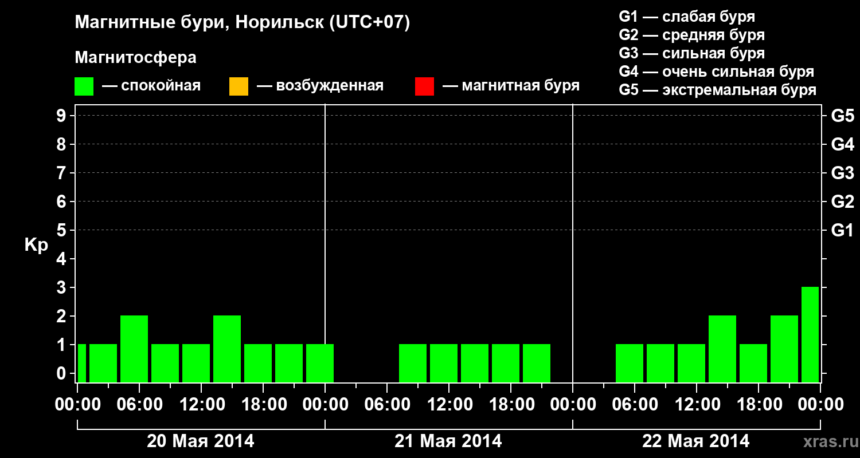Click the '7' value on the Kp axis
This screenshot has height=458, width=860.
tap(62, 173)
